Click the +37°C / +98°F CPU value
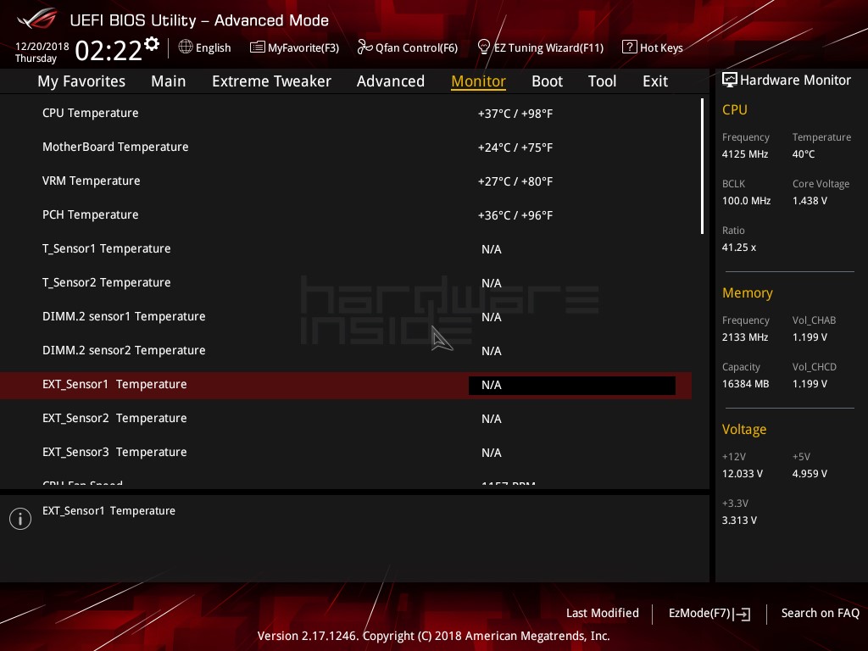 515,114
